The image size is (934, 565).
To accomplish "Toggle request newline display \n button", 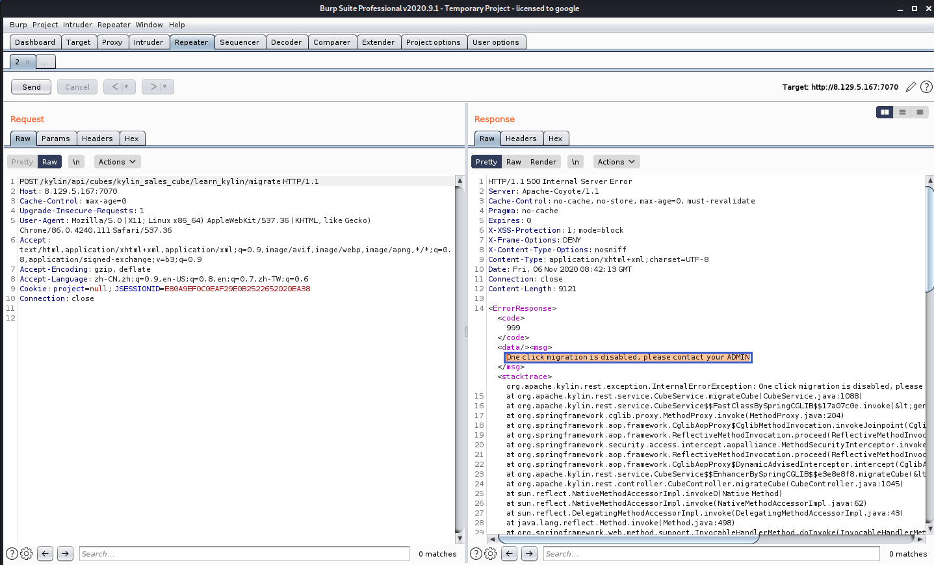I will click(76, 162).
